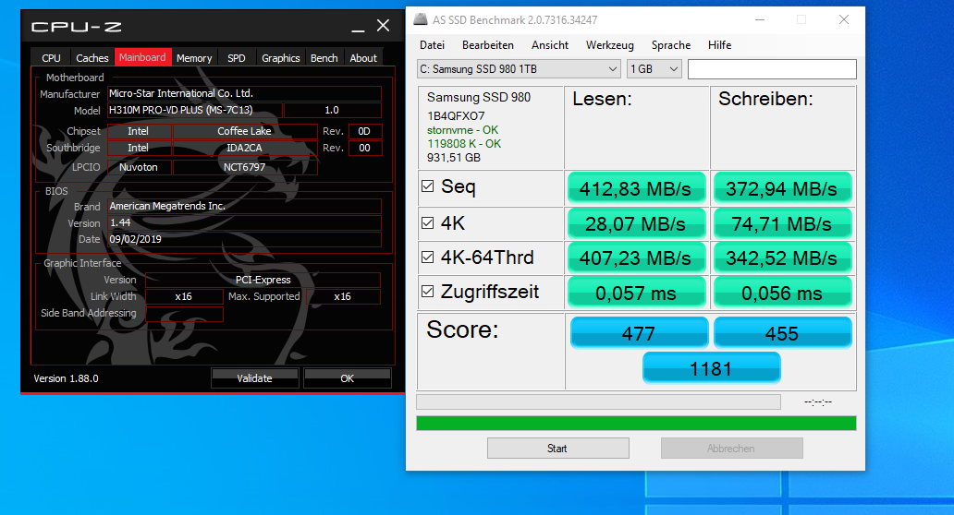Click Seq read result 412,83 MB/s
The image size is (954, 515).
(x=636, y=188)
